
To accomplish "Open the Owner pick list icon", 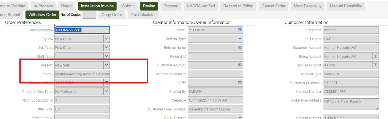I will point(240,30).
